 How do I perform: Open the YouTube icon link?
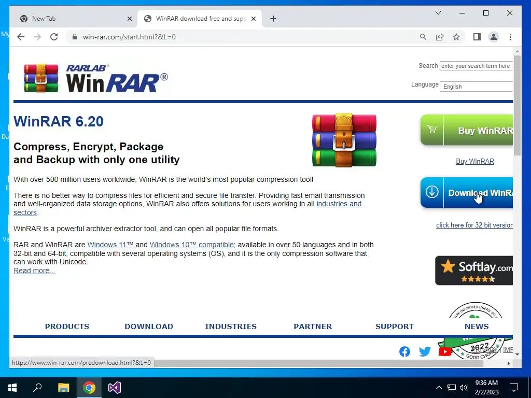click(x=444, y=352)
